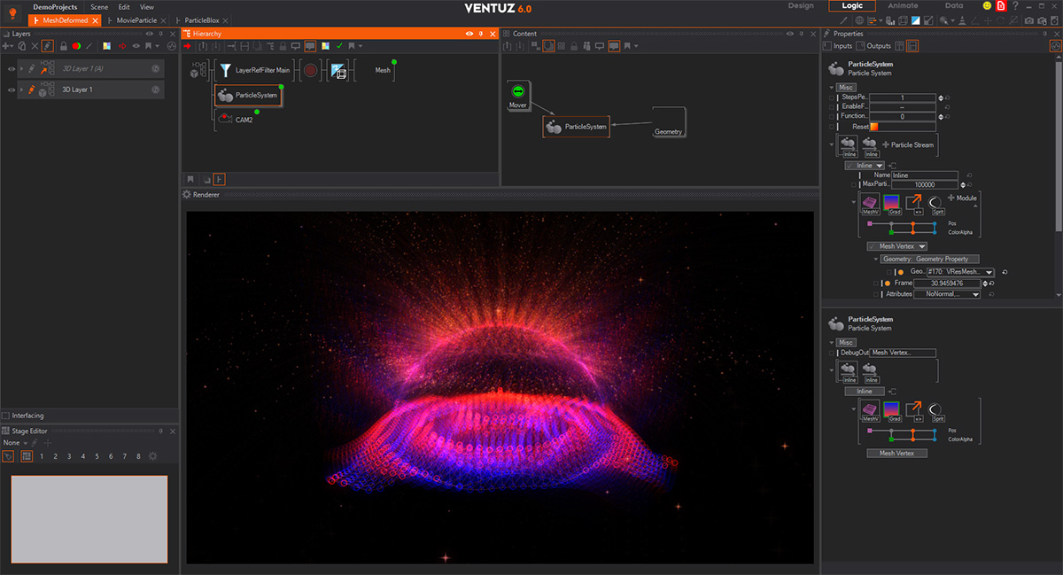Click the Sprit sprite module icon
The image size is (1063, 575).
(938, 204)
